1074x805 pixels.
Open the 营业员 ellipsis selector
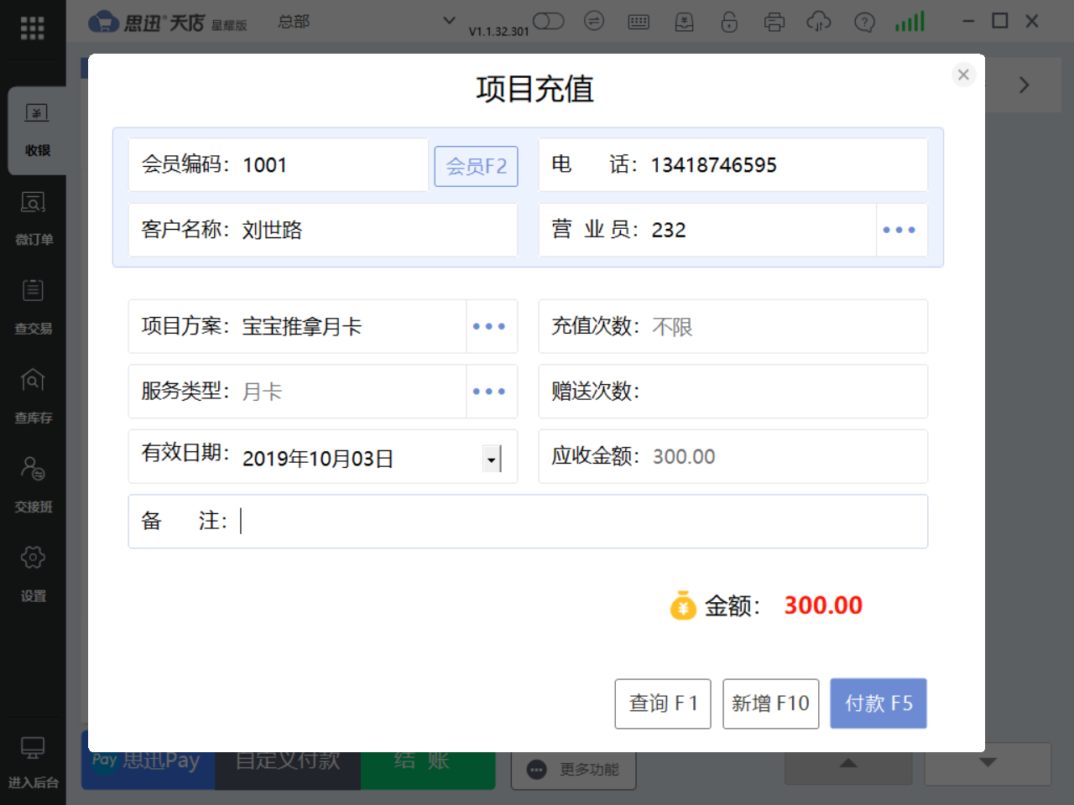click(x=901, y=230)
